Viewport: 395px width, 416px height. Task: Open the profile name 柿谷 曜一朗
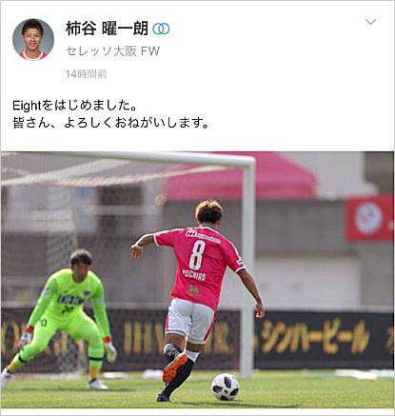pos(107,29)
